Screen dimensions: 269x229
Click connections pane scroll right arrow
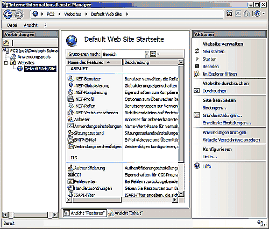[x=55, y=215]
